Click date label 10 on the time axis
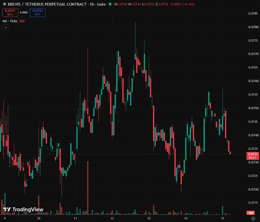 click(x=39, y=218)
